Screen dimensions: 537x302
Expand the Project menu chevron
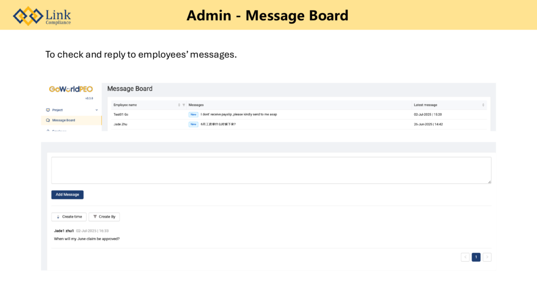click(x=96, y=110)
